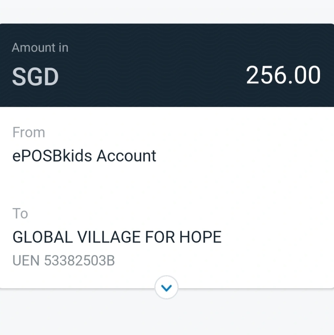Viewport: 334px width, 335px height.
Task: Tap the dark banner between SGD and amount
Action: click(151, 77)
